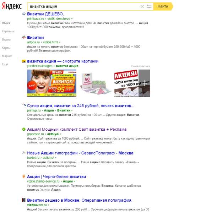Viewport: 211px width, 212px height.
Task: Switch to Видео search tab
Action: point(6,39)
